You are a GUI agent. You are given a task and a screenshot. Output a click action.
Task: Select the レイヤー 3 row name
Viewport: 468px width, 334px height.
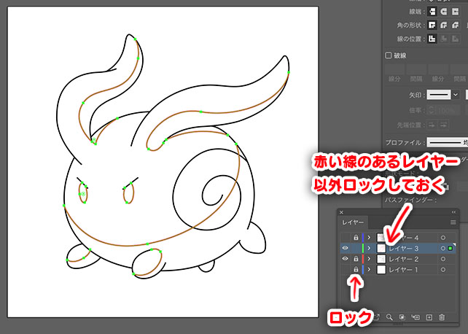[x=404, y=249]
